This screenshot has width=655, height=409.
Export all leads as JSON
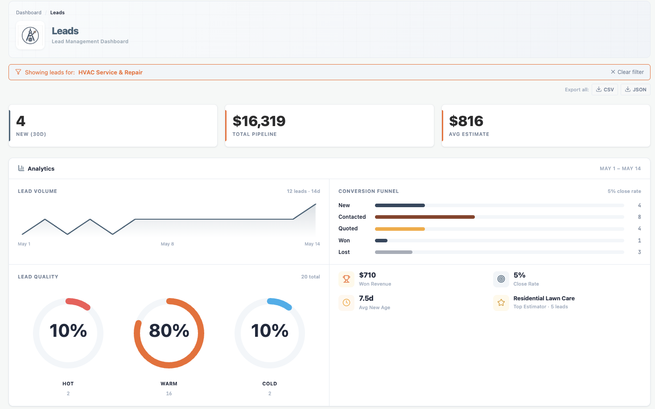[x=635, y=90]
